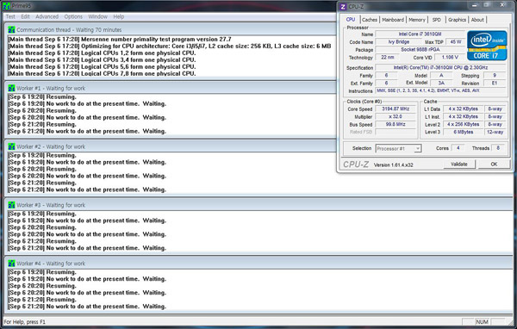This screenshot has width=517, height=329.
Task: Open the Test menu in Prime95
Action: (10, 16)
